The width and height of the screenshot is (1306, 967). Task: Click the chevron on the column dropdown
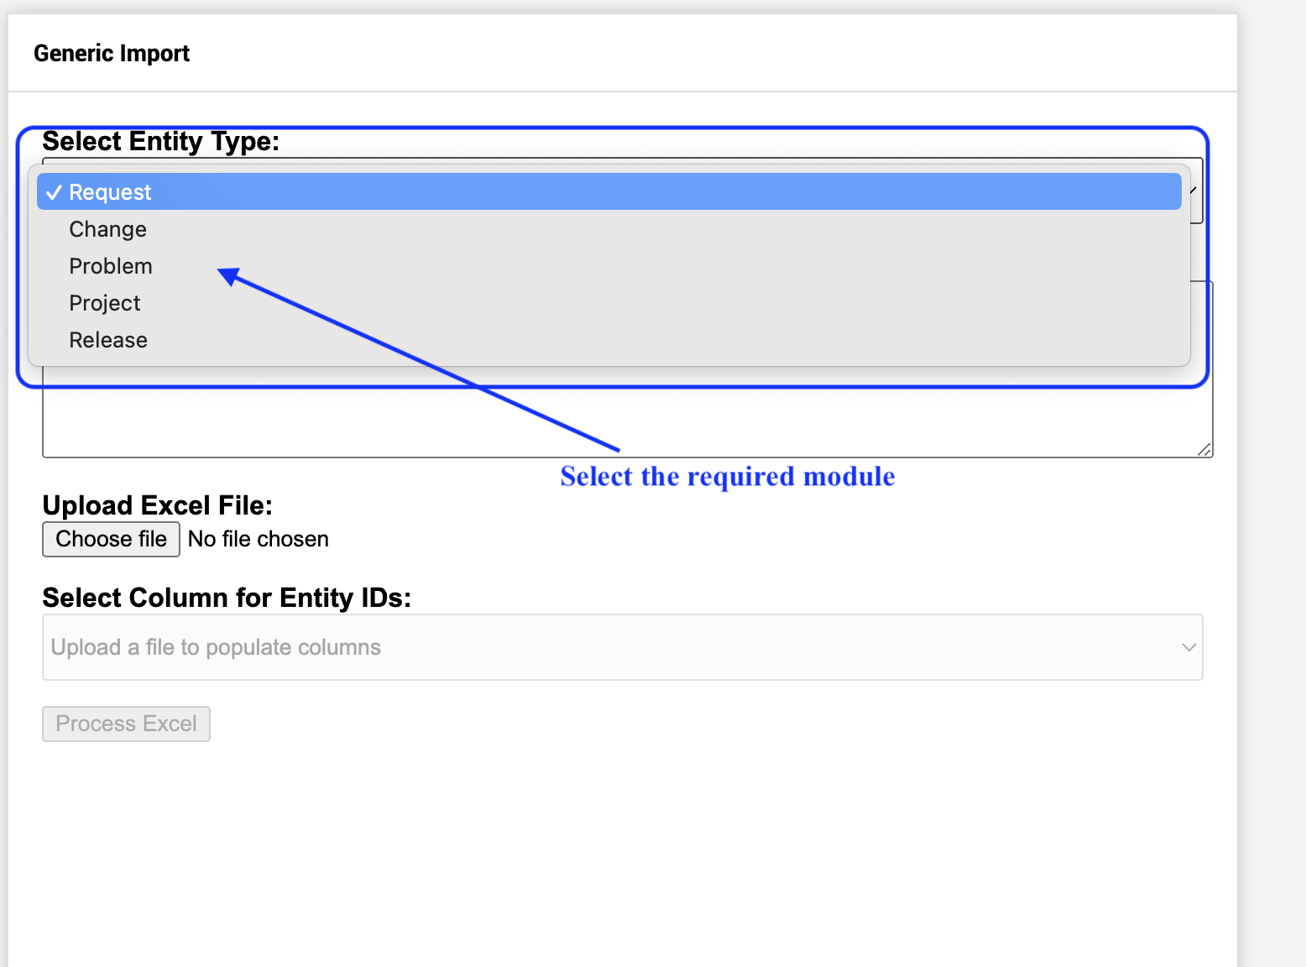[1188, 647]
